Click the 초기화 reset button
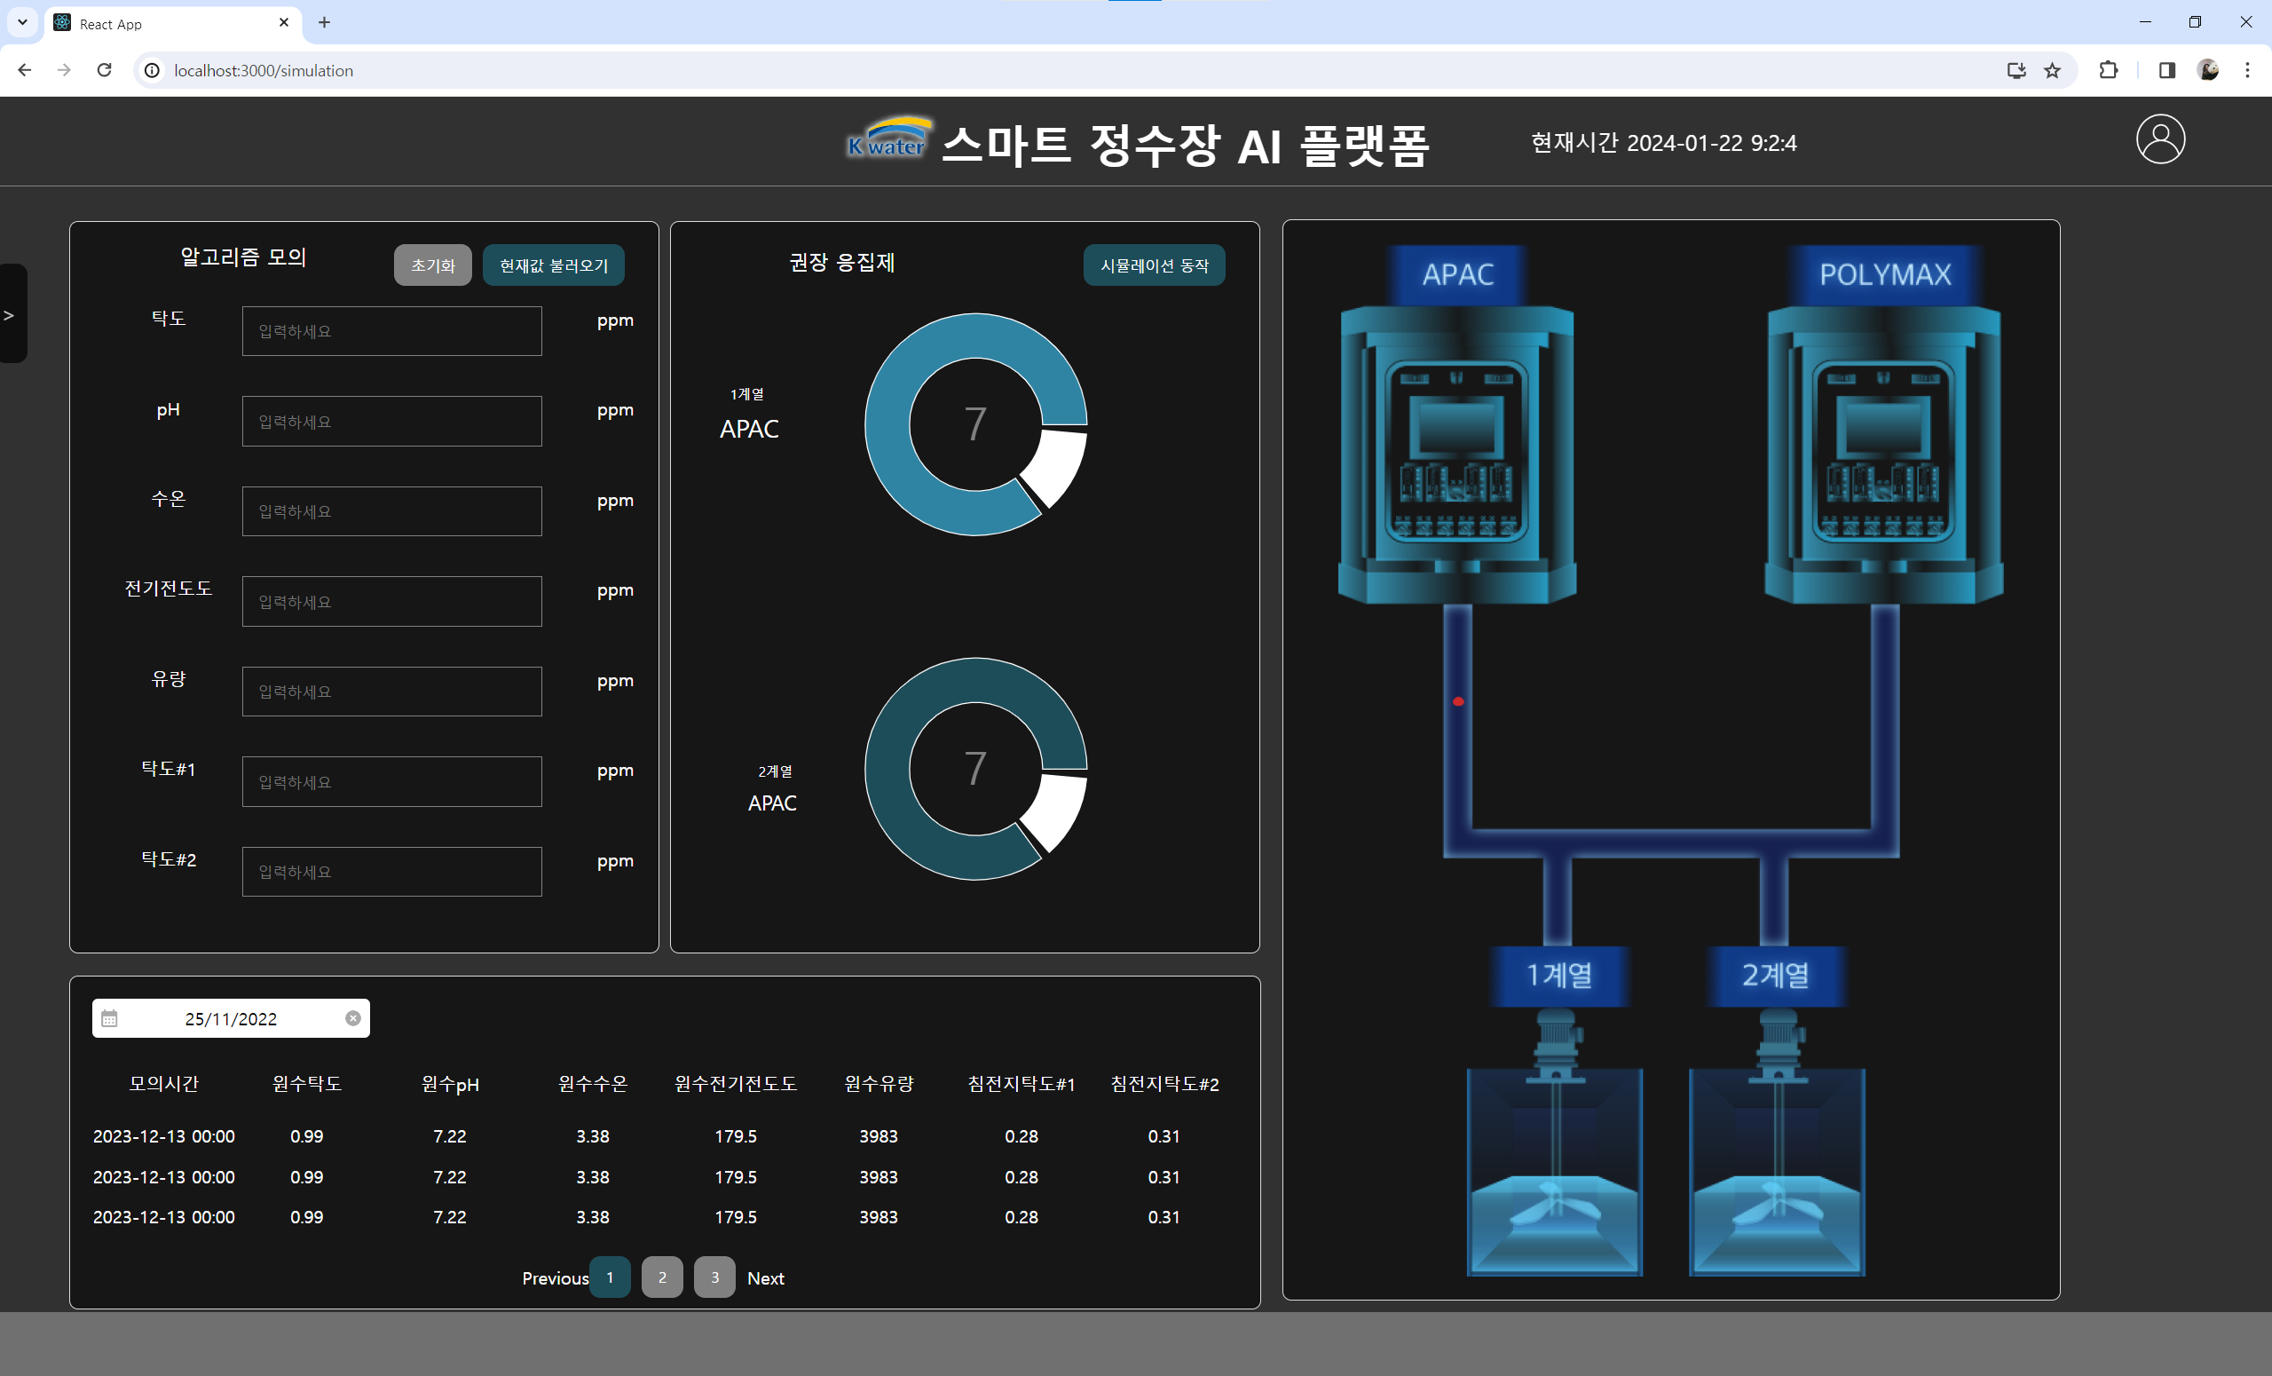Viewport: 2272px width, 1376px height. click(x=432, y=265)
